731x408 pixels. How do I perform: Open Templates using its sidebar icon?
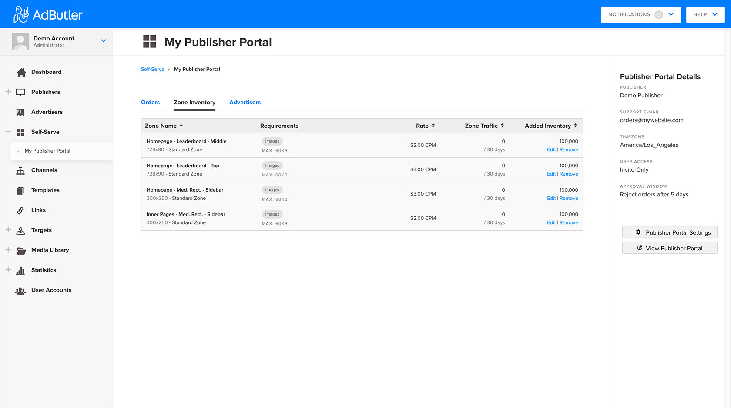click(20, 190)
